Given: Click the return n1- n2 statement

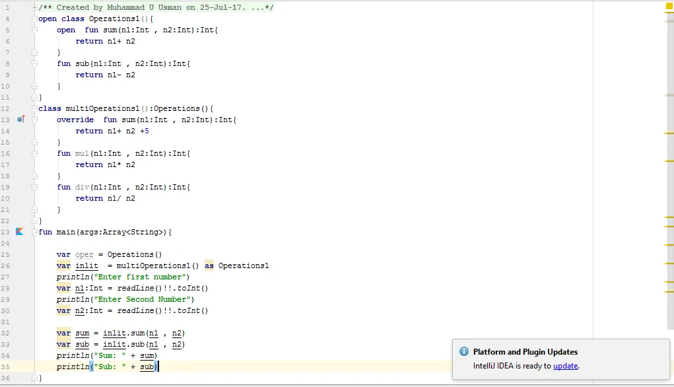Looking at the screenshot, I should (x=106, y=75).
